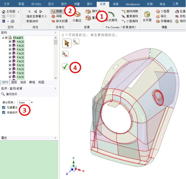Open the 主视图 dropdown

coord(18,12)
